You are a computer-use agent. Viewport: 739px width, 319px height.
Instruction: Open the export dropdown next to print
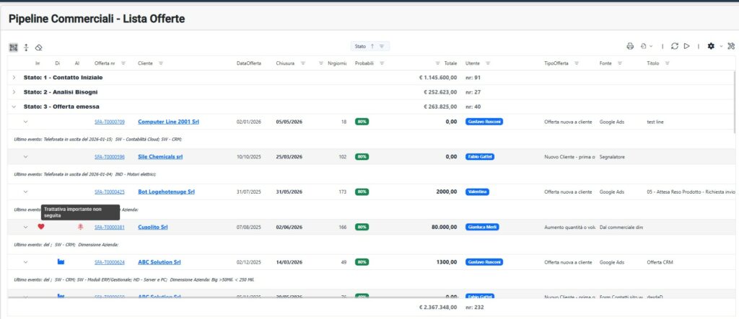pos(647,46)
